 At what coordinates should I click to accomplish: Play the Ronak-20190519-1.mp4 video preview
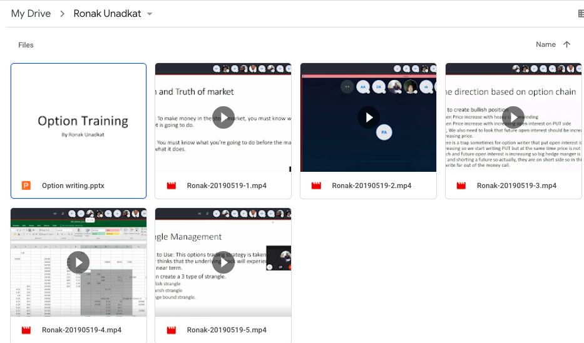[x=223, y=117]
